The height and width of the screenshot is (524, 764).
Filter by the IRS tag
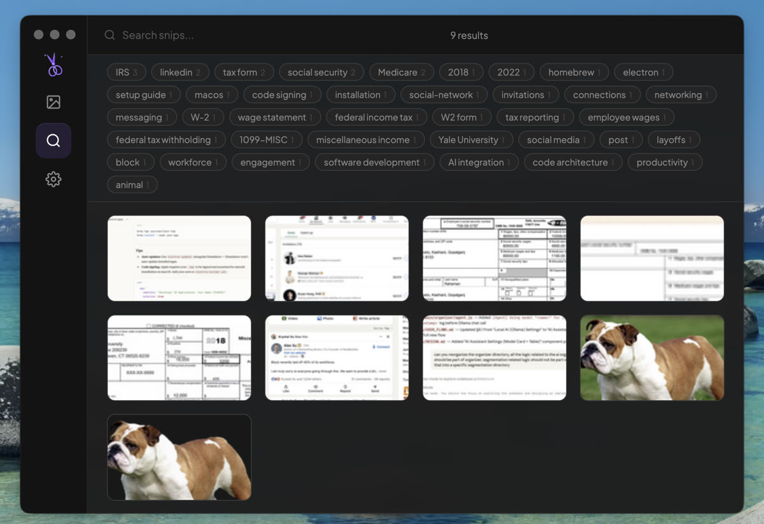click(x=127, y=72)
